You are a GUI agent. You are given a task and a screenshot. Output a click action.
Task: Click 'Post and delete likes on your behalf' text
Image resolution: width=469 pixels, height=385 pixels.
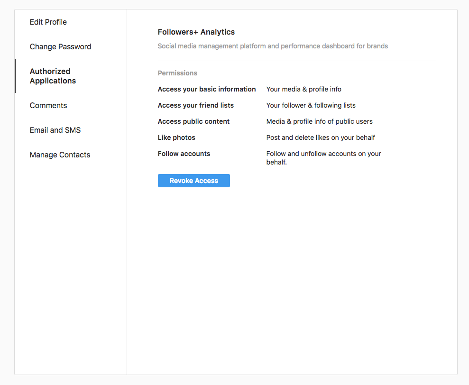click(321, 137)
